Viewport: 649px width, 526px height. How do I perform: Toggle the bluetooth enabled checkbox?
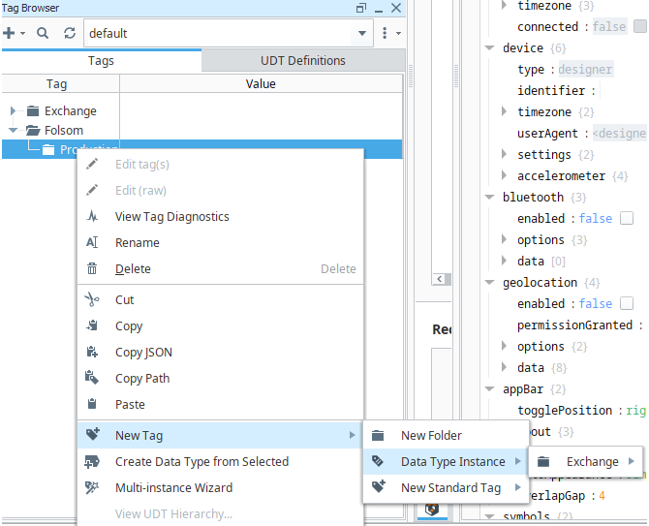tap(627, 219)
